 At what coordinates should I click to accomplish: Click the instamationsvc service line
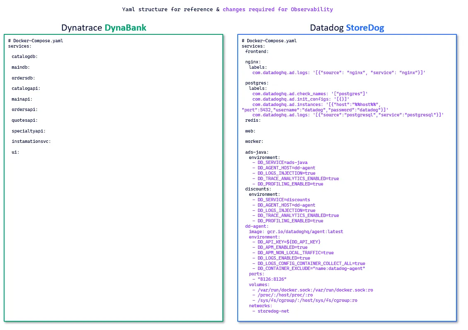[31, 141]
